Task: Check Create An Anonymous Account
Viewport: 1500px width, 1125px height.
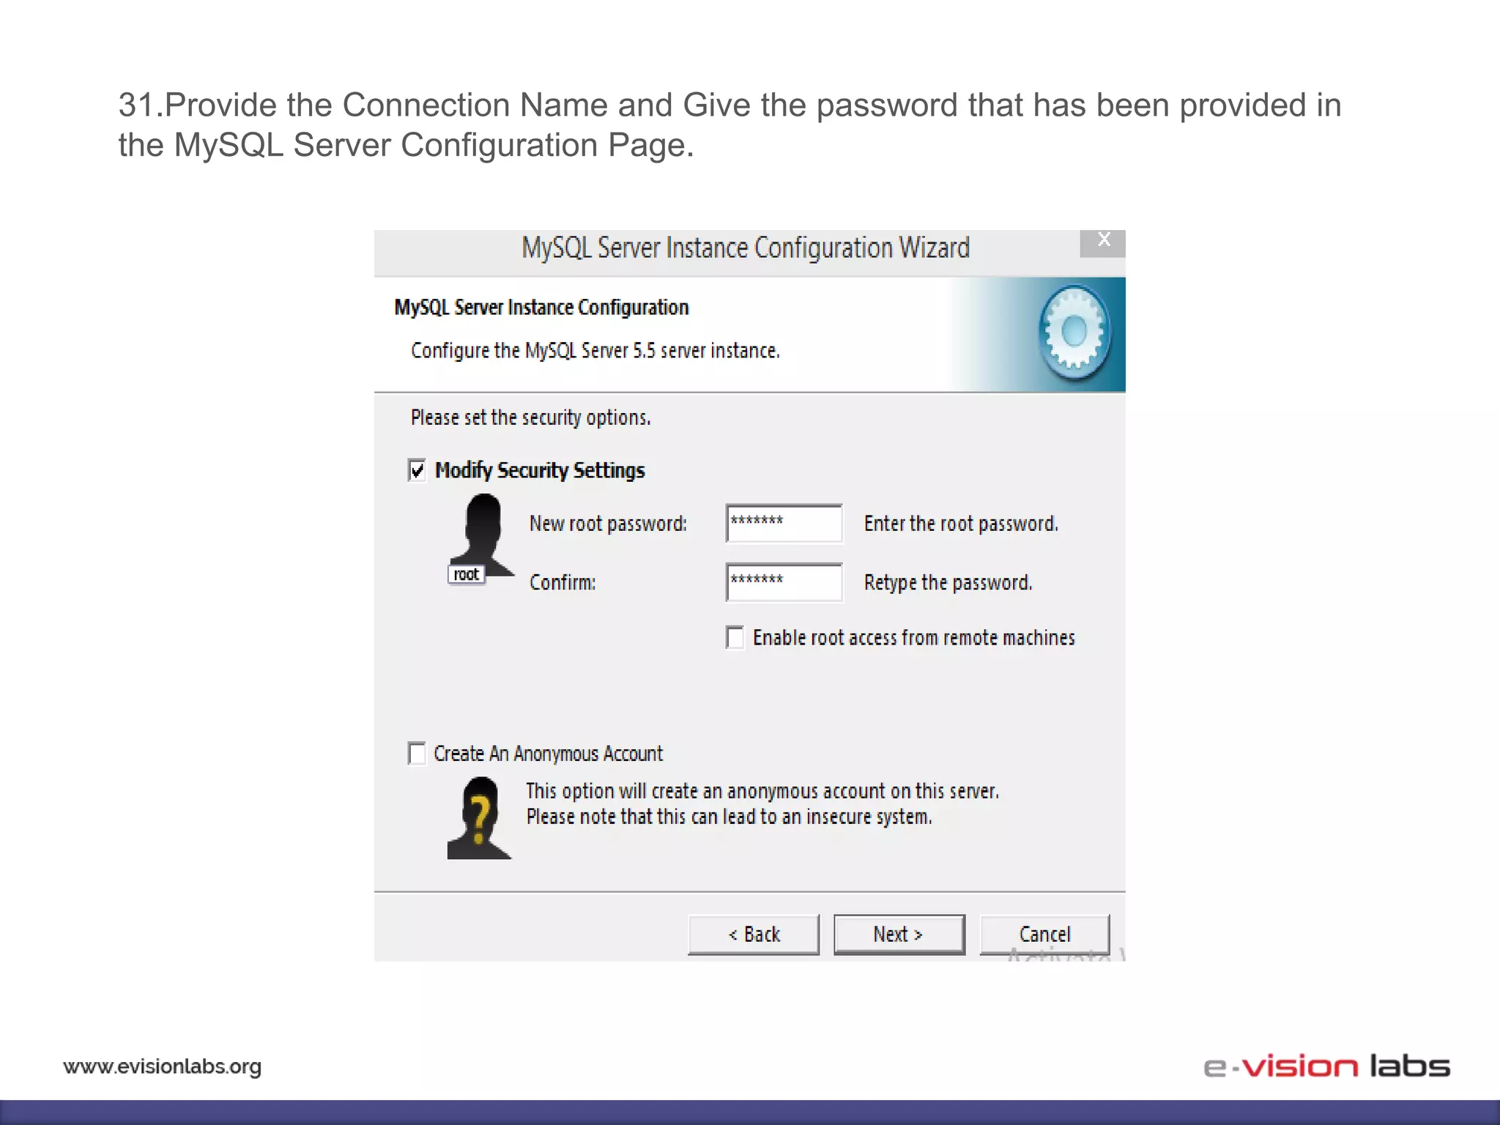Action: click(417, 753)
